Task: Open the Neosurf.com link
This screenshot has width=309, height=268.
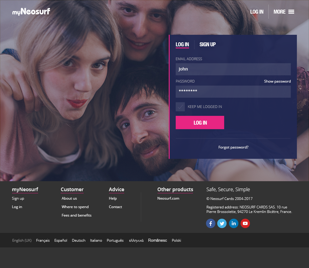Action: pyautogui.click(x=168, y=198)
